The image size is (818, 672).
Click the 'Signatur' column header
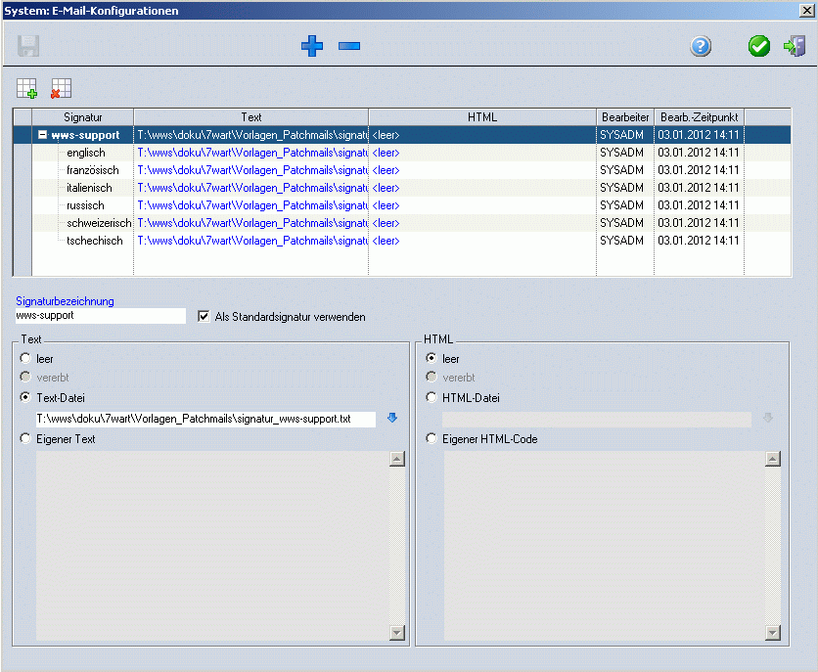[83, 117]
